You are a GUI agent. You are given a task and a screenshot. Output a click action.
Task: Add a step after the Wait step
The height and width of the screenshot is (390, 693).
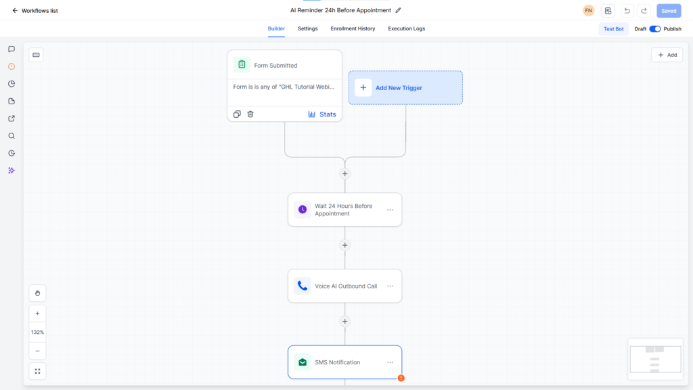(344, 245)
